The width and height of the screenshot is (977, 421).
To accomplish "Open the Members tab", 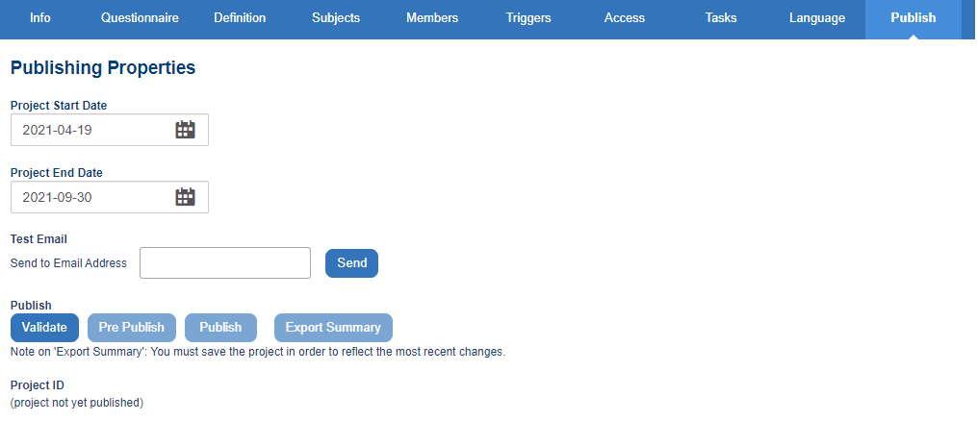I will tap(432, 18).
